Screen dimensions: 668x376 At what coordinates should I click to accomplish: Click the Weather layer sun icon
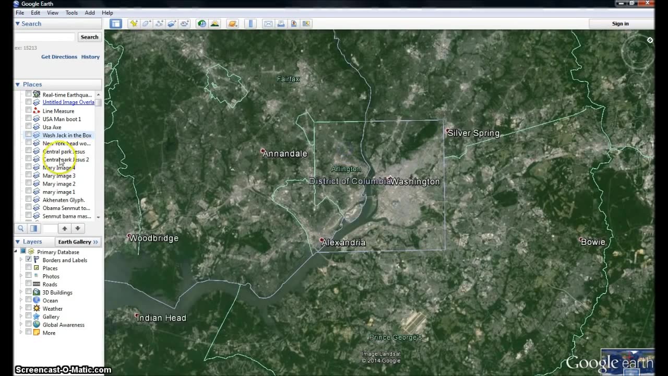(37, 309)
